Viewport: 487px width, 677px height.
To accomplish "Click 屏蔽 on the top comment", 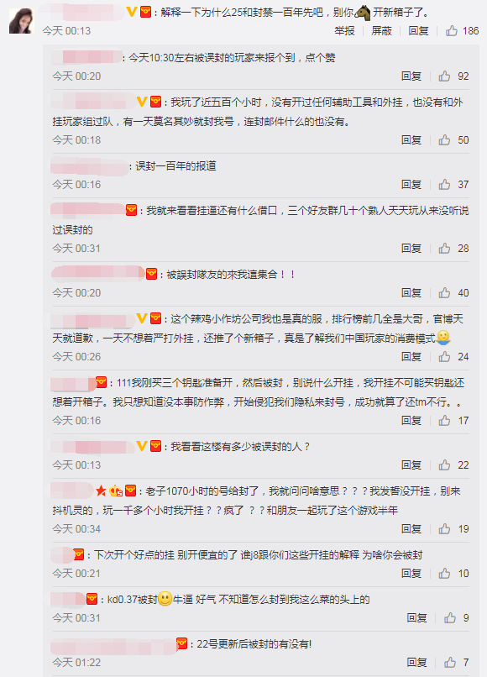I will tap(382, 30).
